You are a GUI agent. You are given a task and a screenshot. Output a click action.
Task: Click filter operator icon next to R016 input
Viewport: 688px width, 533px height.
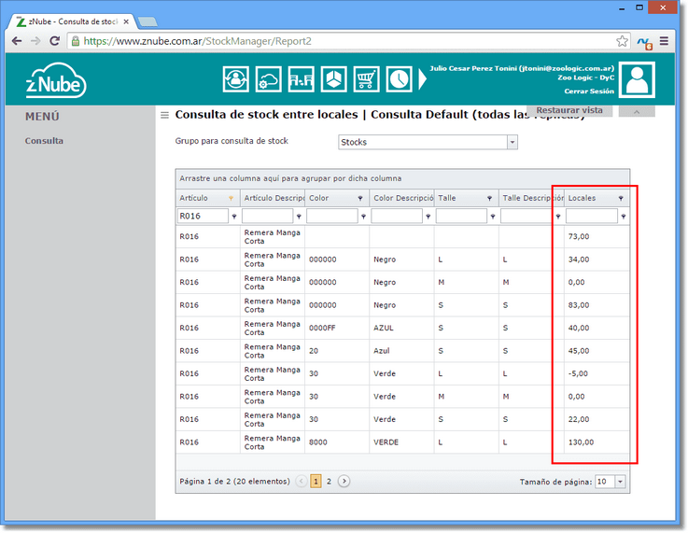(x=234, y=217)
